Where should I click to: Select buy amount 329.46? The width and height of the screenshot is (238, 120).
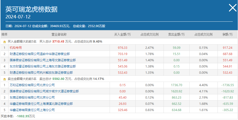123,110
